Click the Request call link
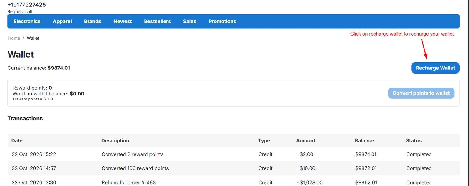This screenshot has height=186, width=469. tap(20, 11)
